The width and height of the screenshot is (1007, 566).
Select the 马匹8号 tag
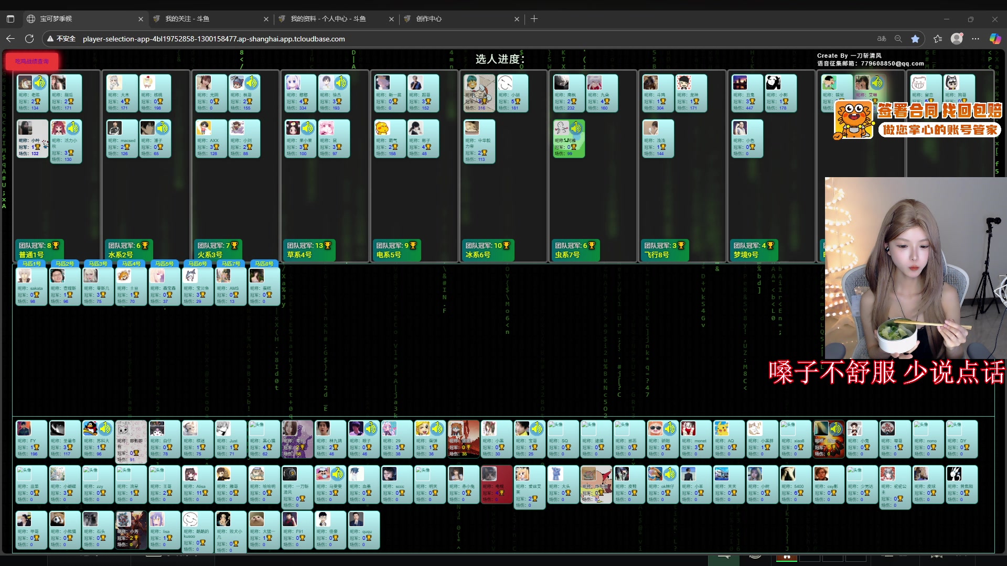point(264,264)
